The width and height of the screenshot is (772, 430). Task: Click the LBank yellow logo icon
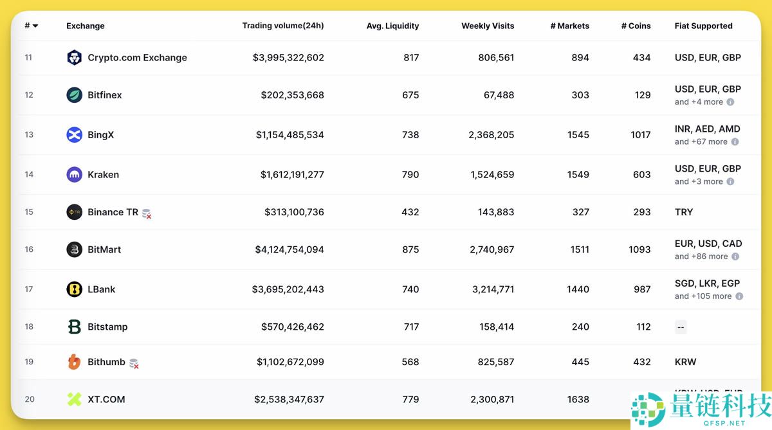[74, 289]
